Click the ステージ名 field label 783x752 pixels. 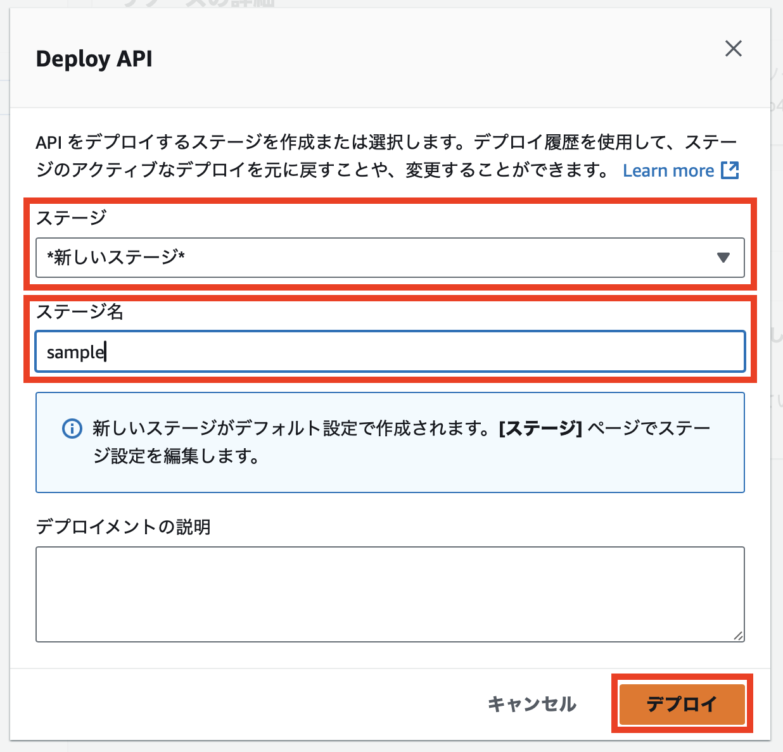79,312
